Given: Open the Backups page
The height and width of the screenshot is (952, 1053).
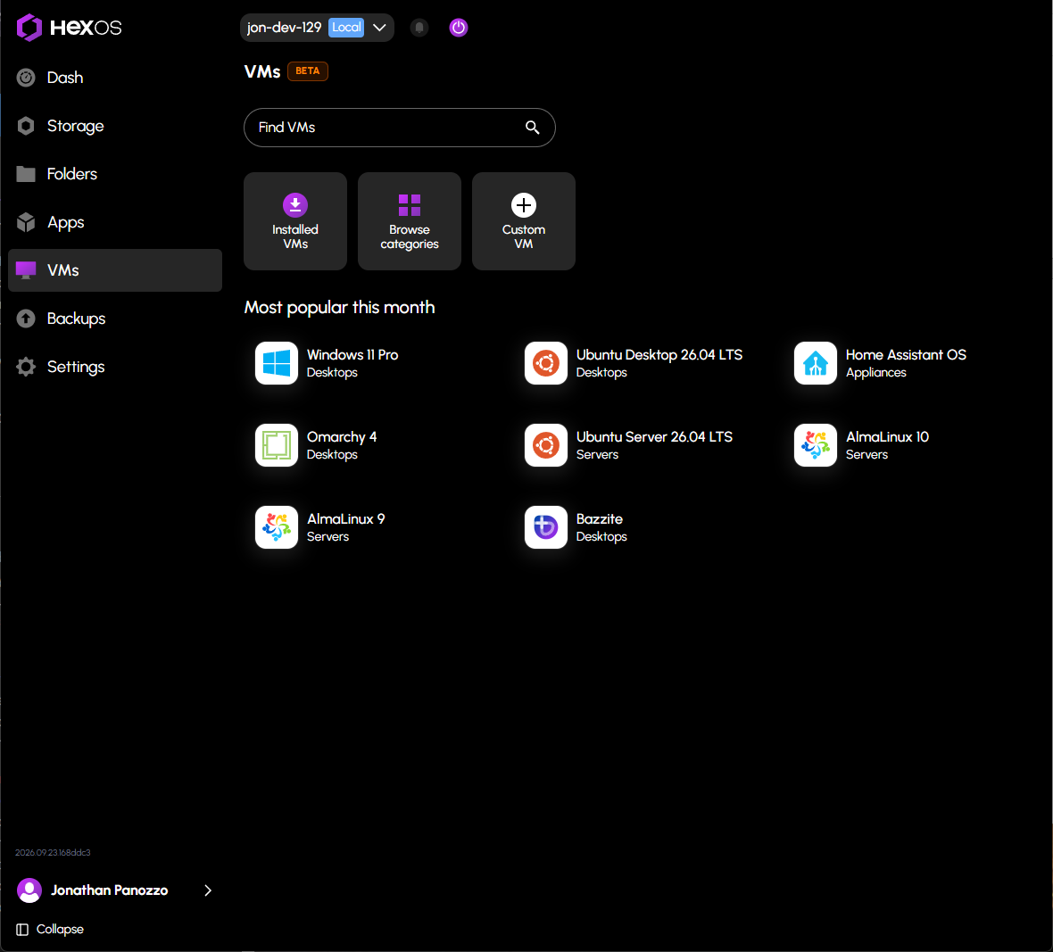Looking at the screenshot, I should click(115, 319).
